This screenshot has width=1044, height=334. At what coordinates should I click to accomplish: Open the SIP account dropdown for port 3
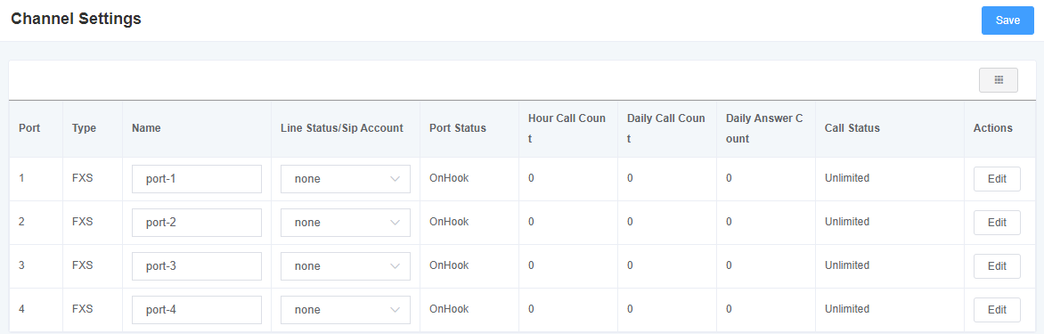pyautogui.click(x=346, y=266)
